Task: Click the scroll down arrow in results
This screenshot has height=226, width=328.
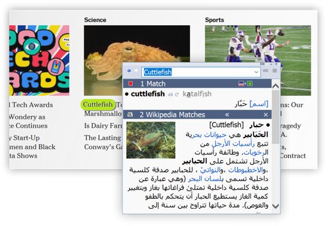Action: point(276,206)
